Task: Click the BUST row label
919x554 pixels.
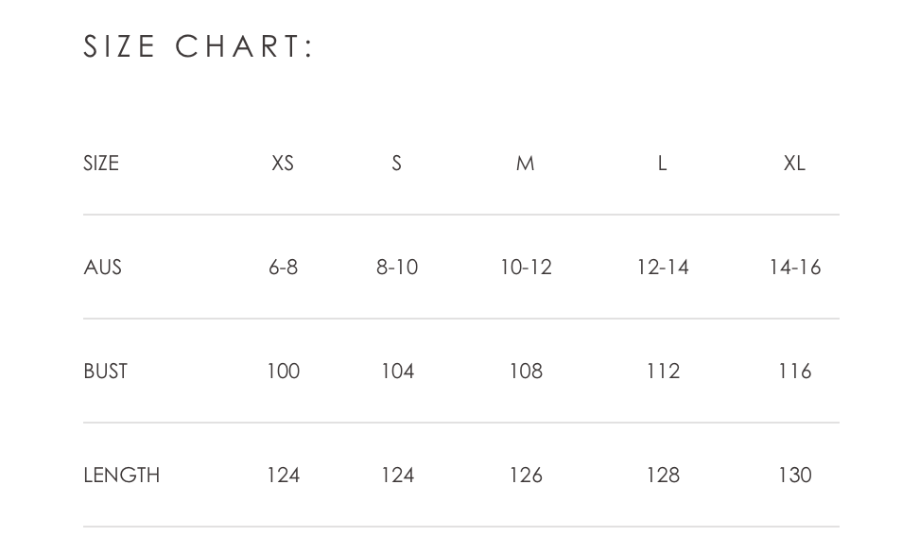Action: pos(106,372)
